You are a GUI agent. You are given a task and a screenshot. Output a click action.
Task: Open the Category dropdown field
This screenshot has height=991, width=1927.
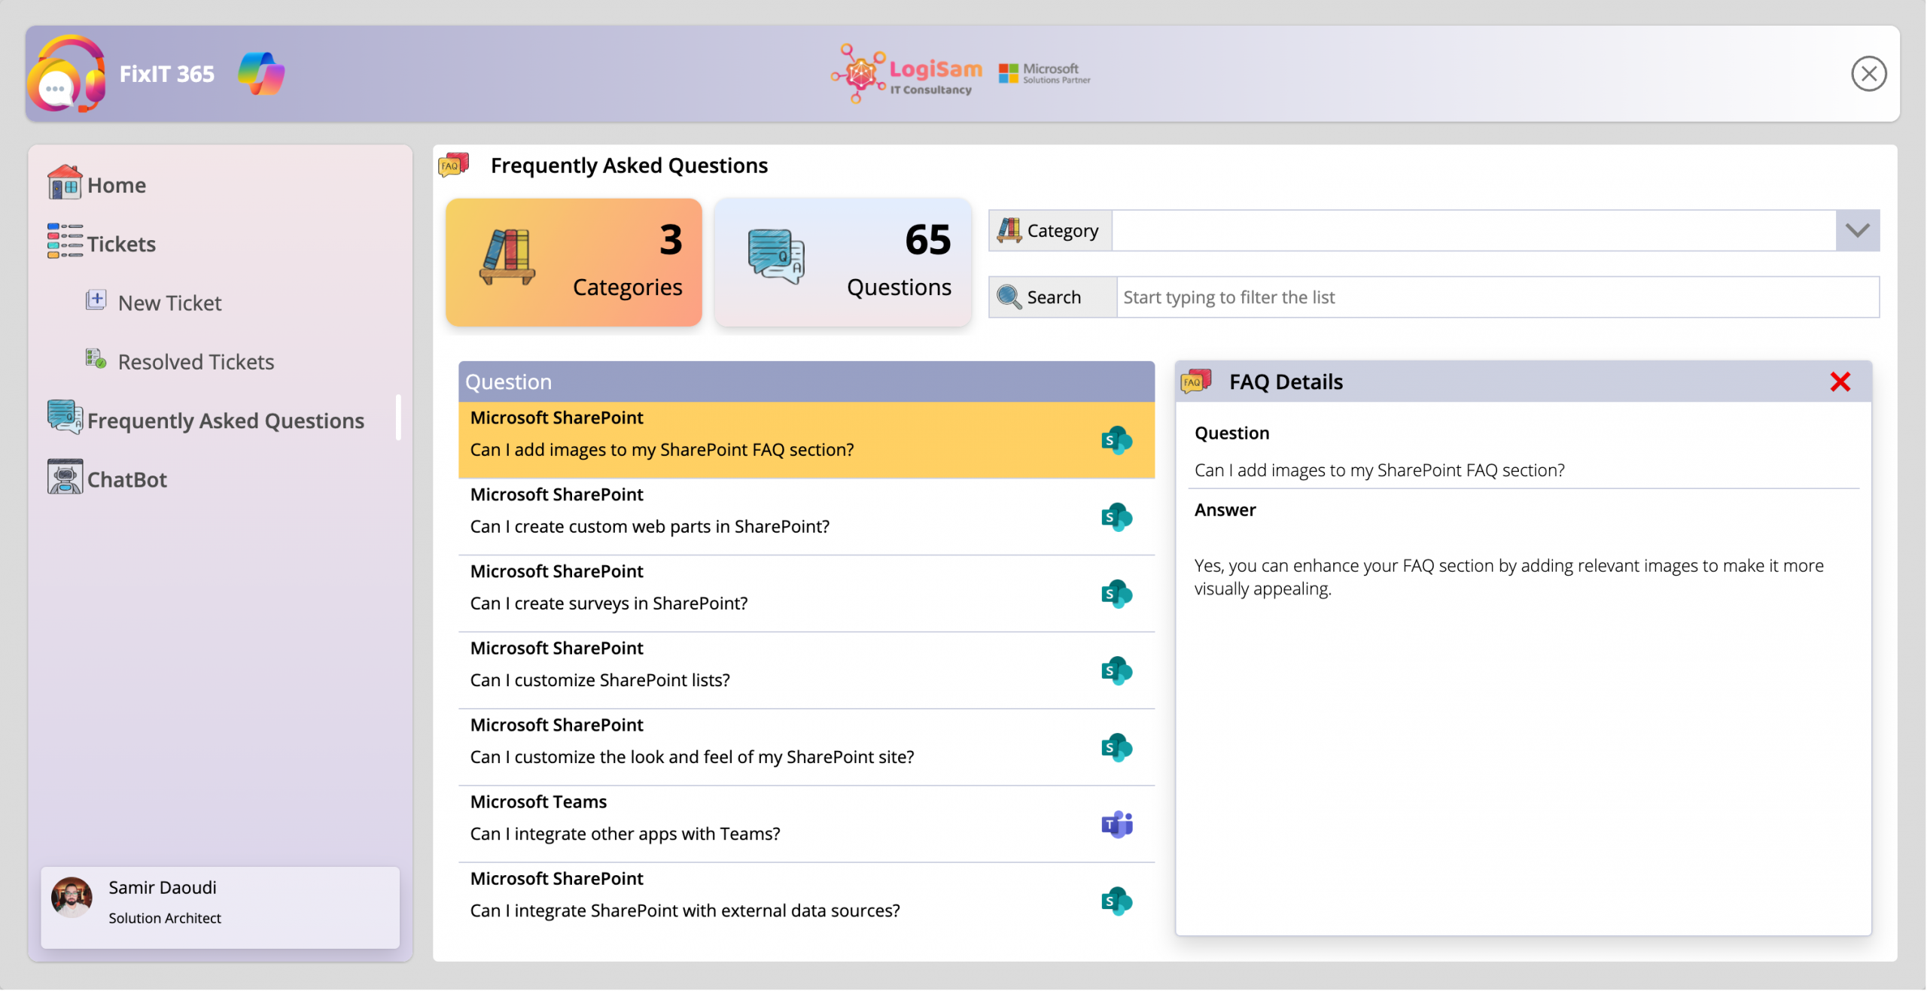1474,230
